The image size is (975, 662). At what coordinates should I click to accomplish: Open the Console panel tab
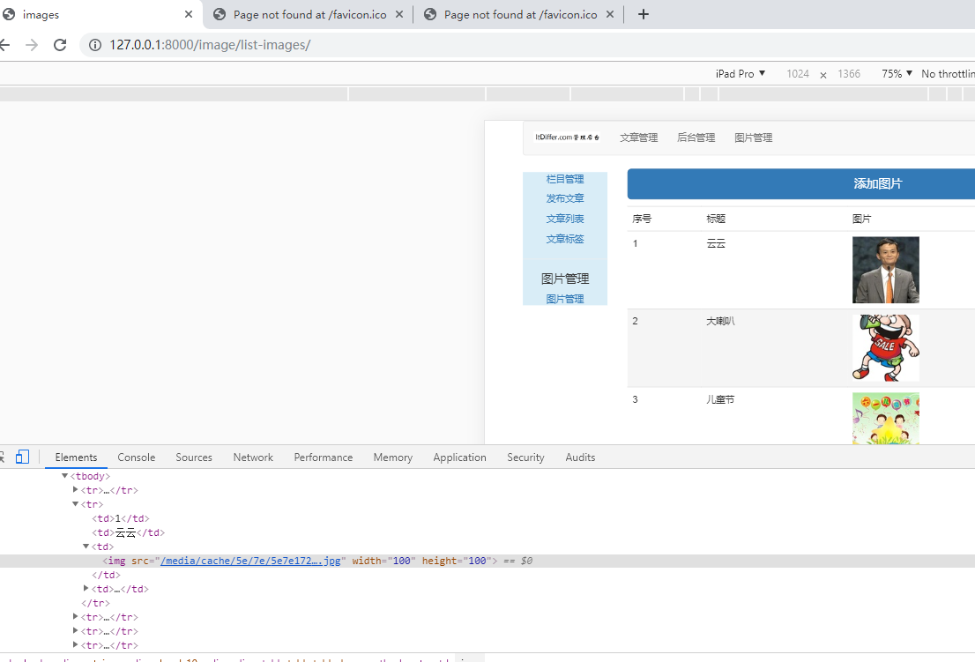(136, 457)
